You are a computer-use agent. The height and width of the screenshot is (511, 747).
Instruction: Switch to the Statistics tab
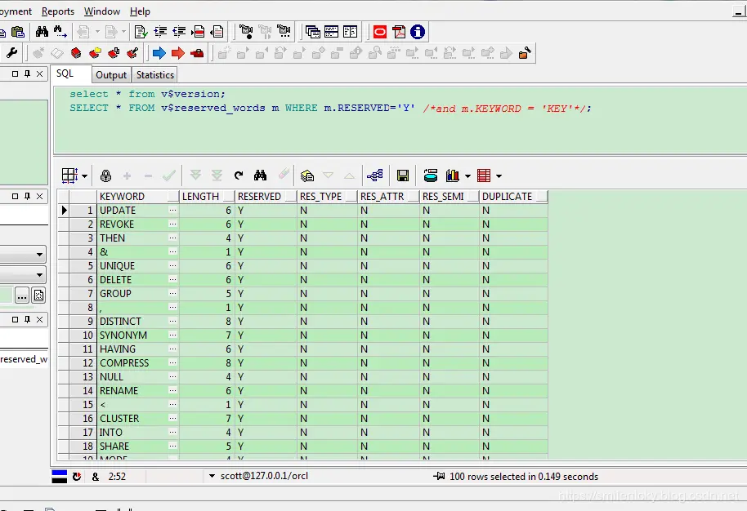click(x=154, y=75)
